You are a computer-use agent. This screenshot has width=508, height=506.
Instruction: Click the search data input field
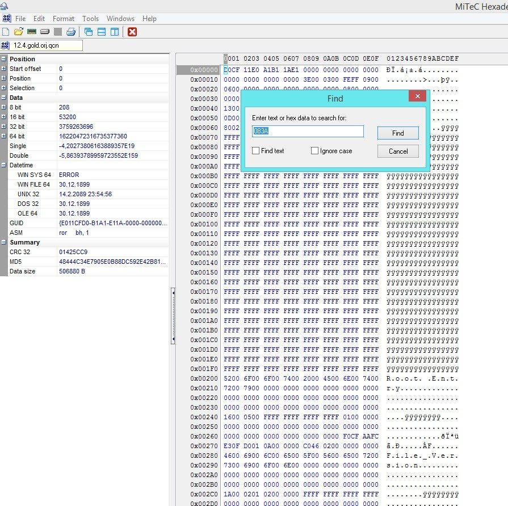(308, 131)
